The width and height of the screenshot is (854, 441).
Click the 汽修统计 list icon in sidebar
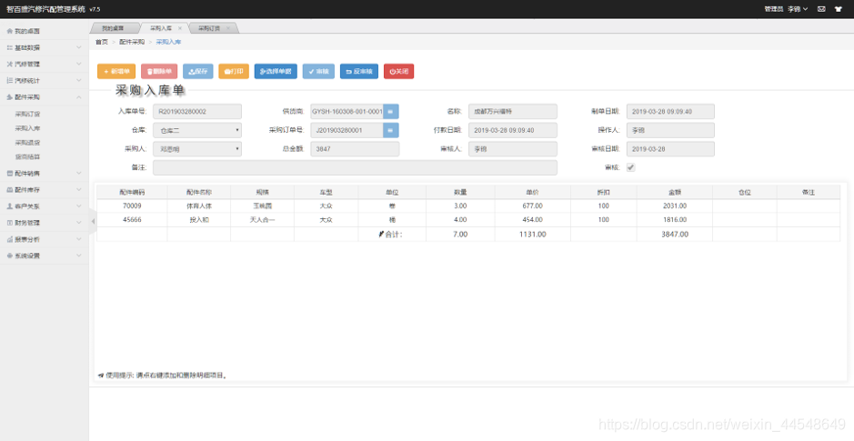(9, 81)
